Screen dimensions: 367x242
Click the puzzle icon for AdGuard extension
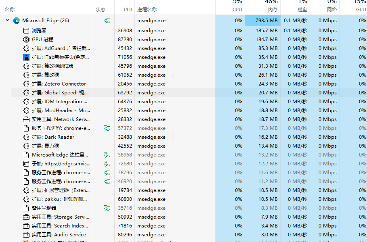26,48
